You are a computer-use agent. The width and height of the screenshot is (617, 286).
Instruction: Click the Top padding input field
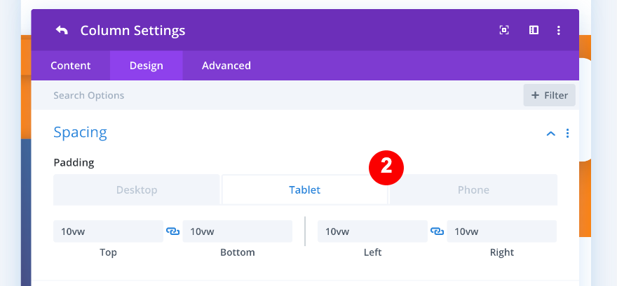[108, 231]
